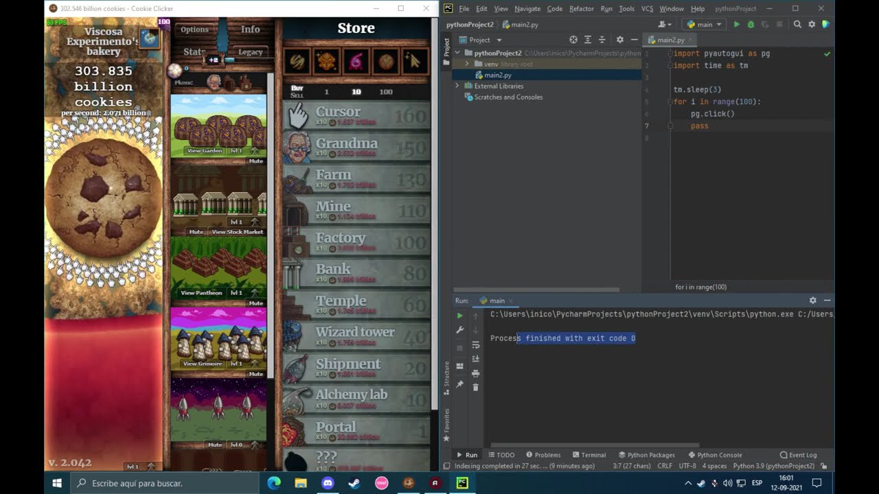Click the wrench icon in Run panel
This screenshot has width=879, height=494.
459,330
